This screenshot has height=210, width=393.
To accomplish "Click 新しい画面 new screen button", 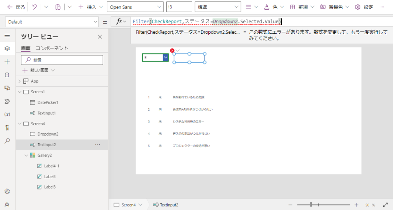I will pyautogui.click(x=39, y=70).
